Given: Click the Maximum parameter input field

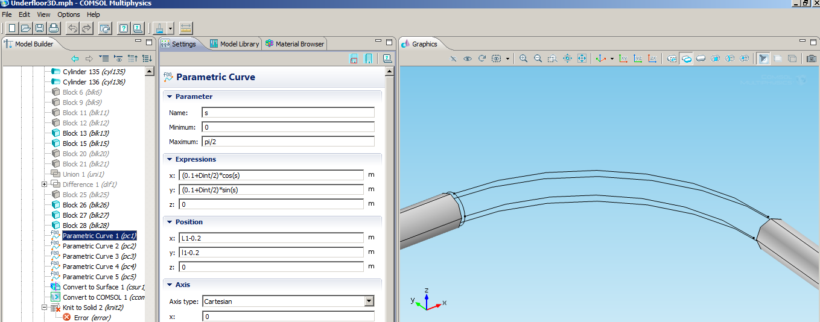Looking at the screenshot, I should (288, 142).
